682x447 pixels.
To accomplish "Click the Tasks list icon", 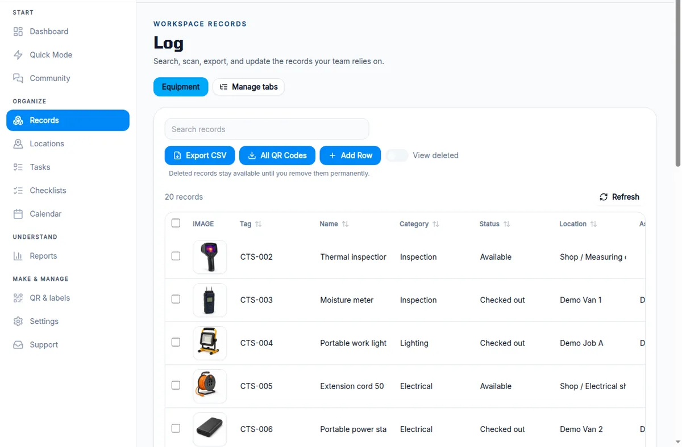I will (18, 167).
